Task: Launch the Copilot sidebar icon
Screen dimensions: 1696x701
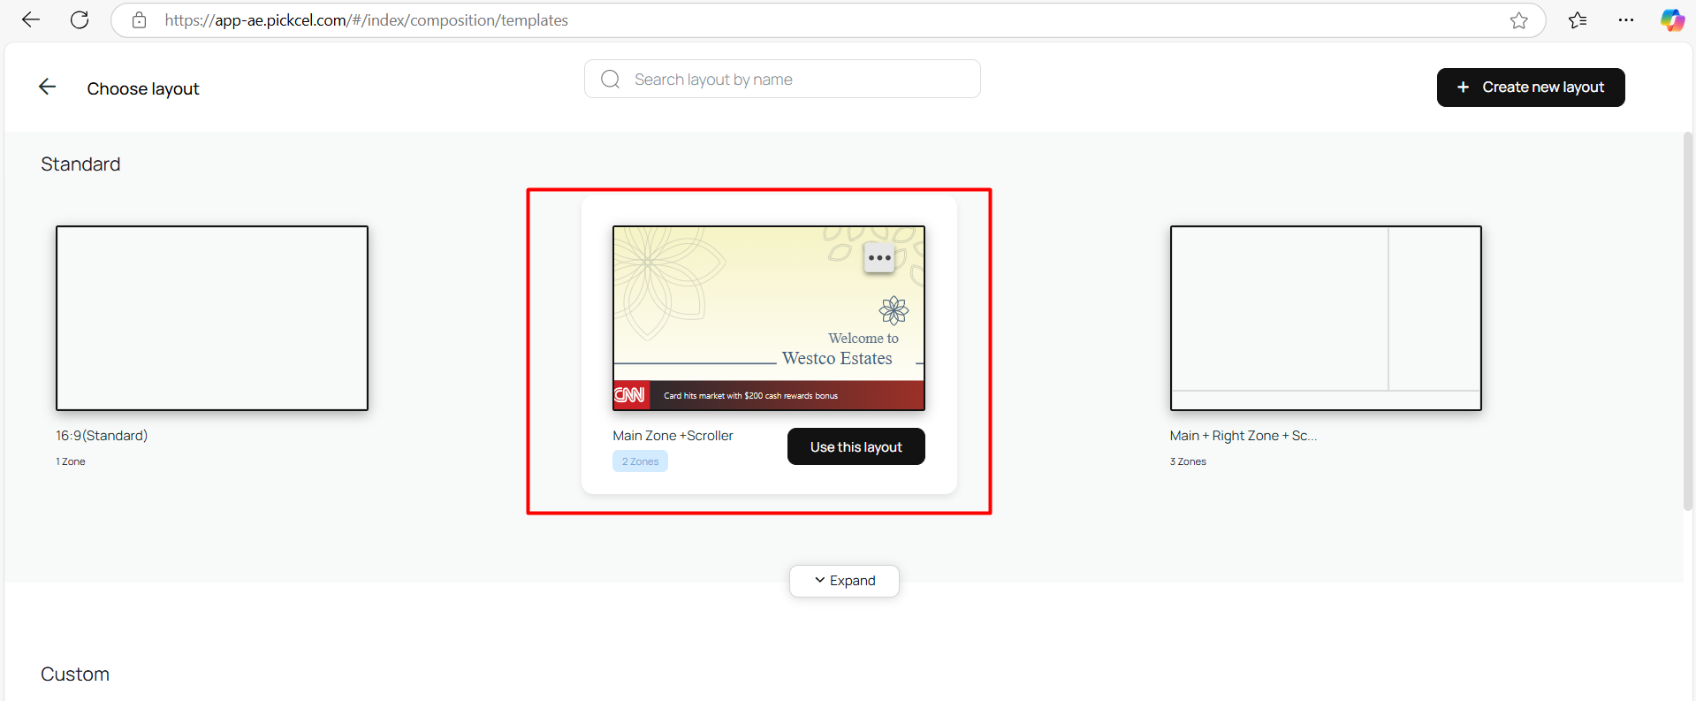Action: click(x=1671, y=20)
